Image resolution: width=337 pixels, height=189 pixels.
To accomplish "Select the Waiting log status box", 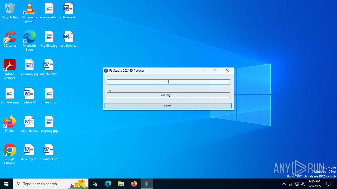I will tap(168, 95).
